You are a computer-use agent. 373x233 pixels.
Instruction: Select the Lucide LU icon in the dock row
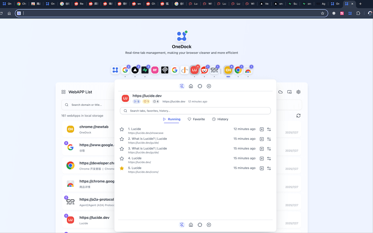pos(194,70)
